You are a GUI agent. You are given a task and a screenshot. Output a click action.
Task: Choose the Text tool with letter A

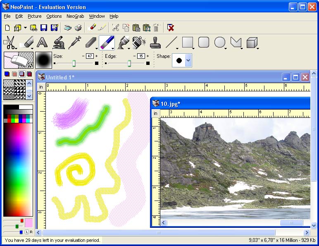(42, 42)
